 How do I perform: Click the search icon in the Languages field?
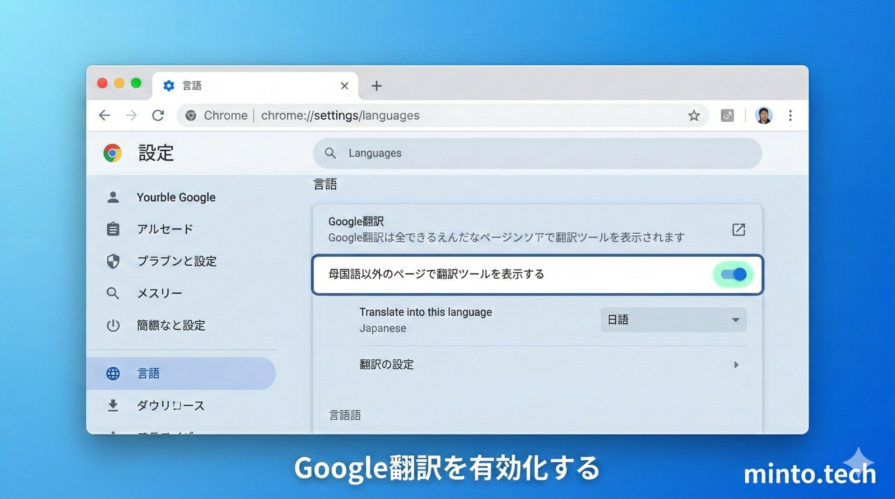[x=330, y=153]
